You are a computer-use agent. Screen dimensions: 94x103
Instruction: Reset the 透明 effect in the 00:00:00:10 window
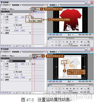(x=30, y=33)
